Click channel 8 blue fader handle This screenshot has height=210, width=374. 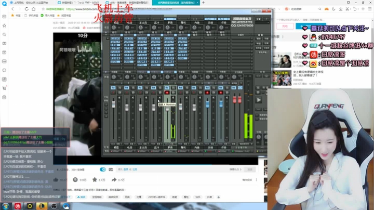[x=207, y=104]
